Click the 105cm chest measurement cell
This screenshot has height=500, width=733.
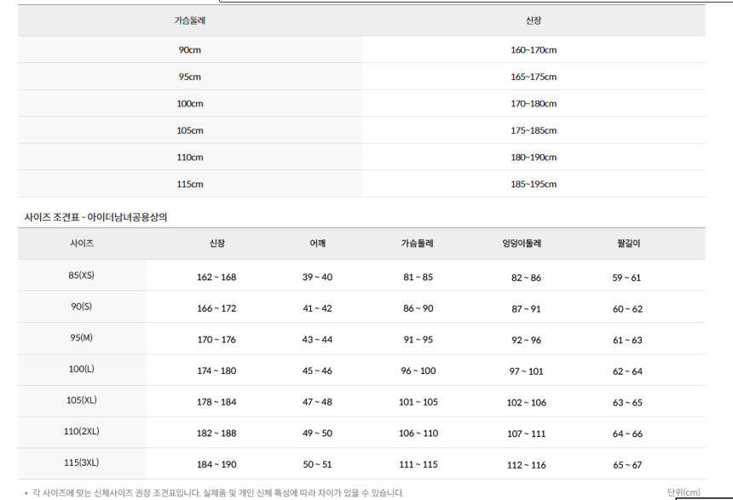pos(189,130)
